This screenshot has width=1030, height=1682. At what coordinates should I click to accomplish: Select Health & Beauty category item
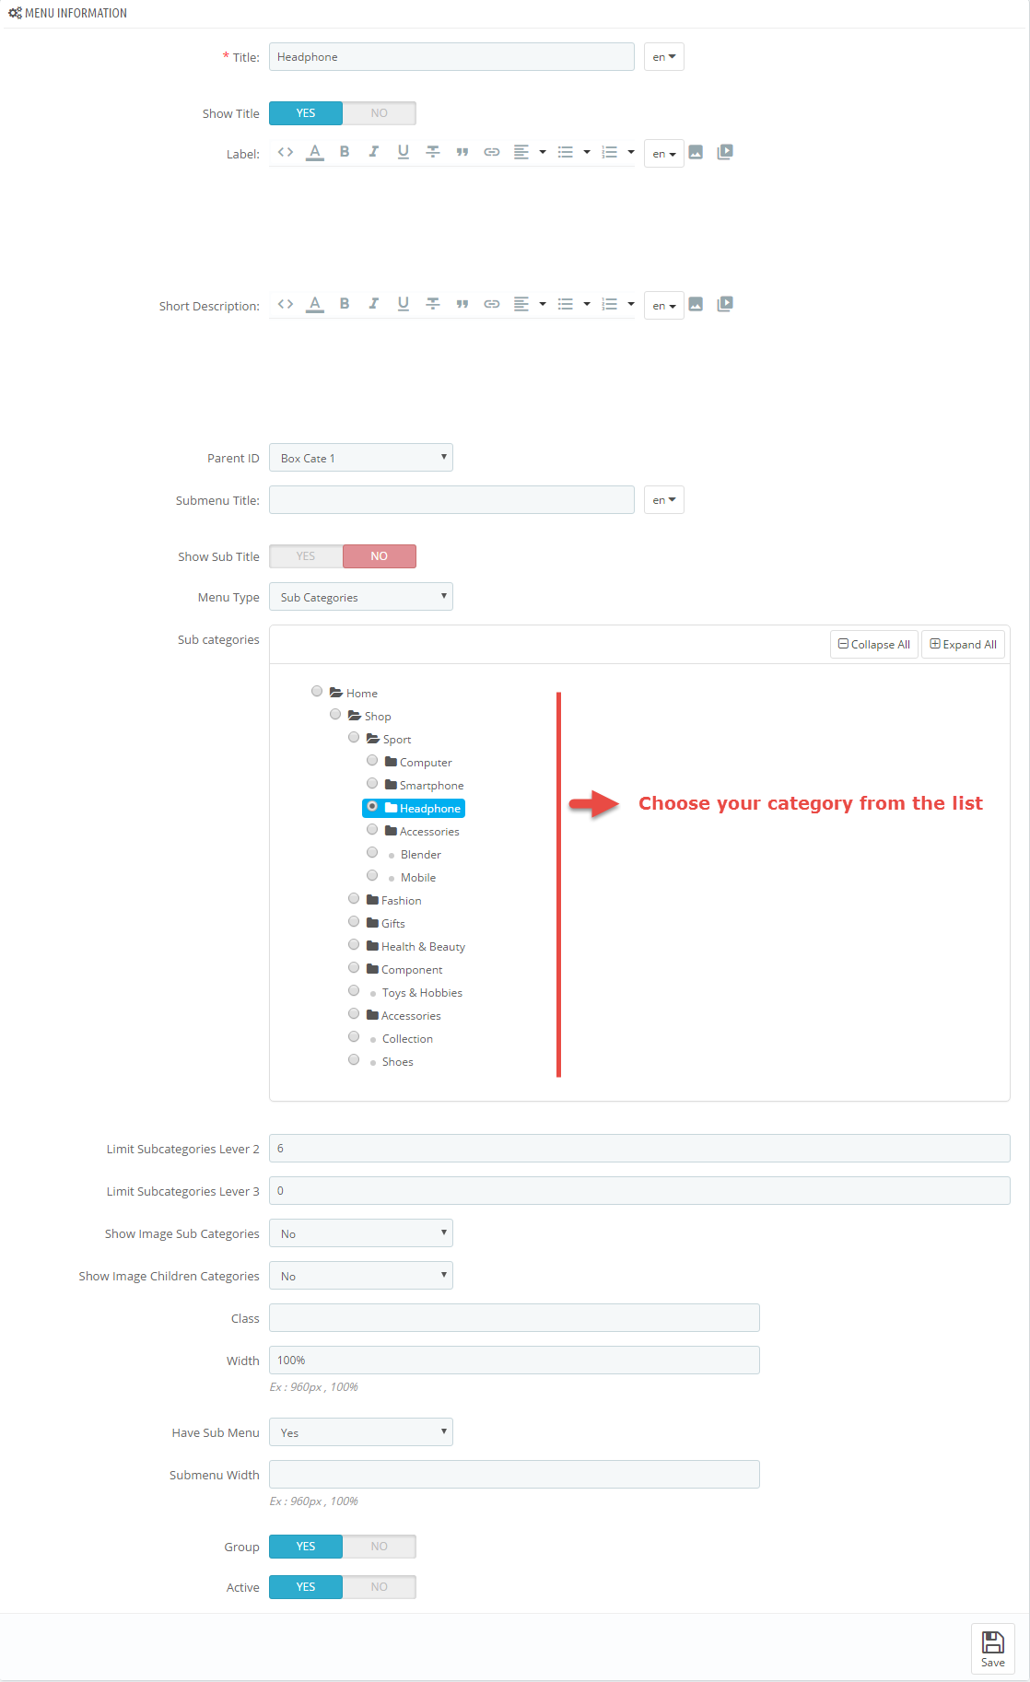click(x=416, y=947)
